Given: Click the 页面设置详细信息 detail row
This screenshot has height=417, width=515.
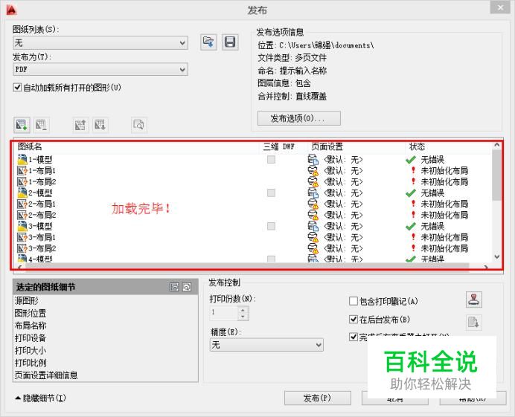Looking at the screenshot, I should point(46,375).
